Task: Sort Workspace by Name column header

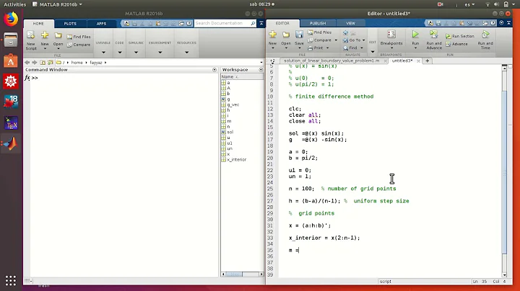Action: 242,77
